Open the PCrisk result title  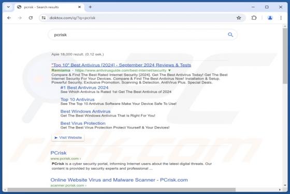59,153
